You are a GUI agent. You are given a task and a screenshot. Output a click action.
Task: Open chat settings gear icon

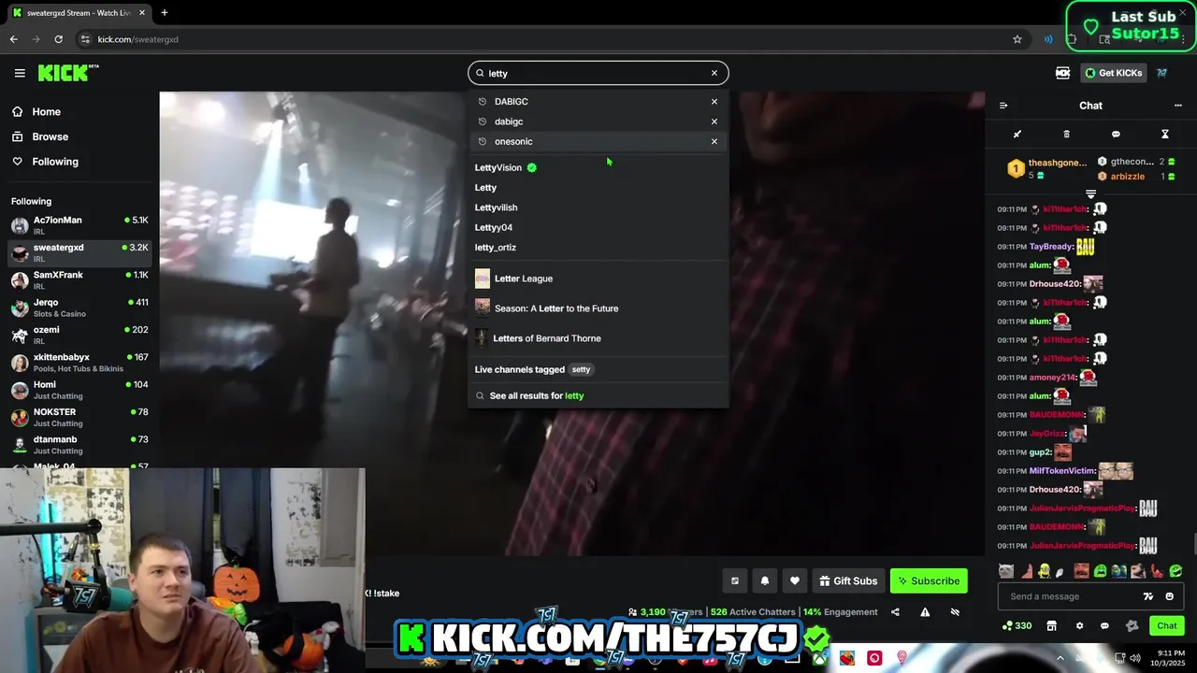coord(1079,626)
